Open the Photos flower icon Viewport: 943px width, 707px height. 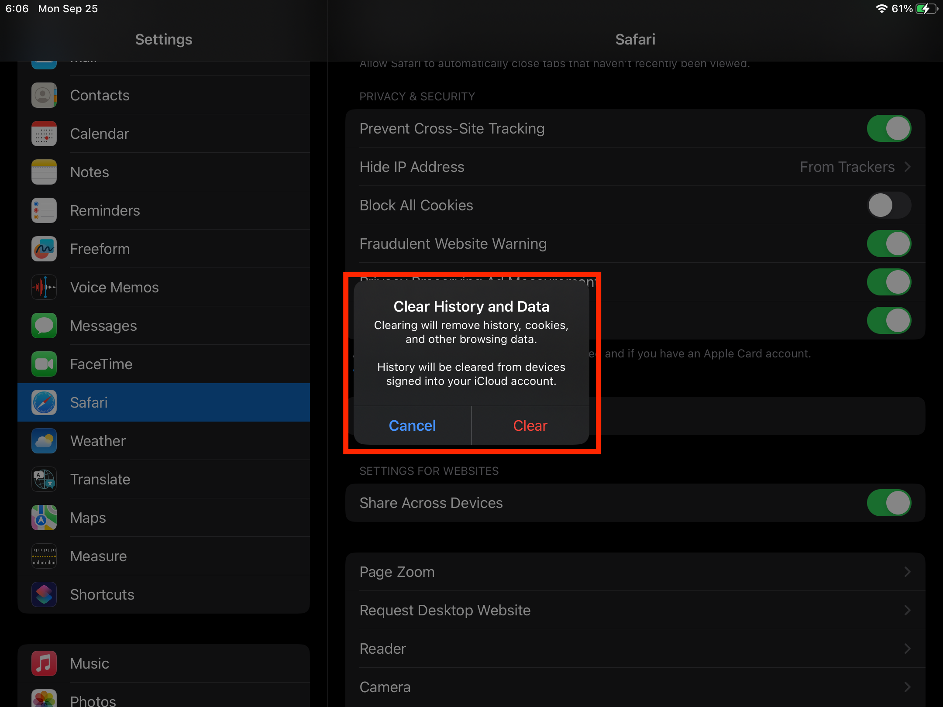[x=44, y=698]
